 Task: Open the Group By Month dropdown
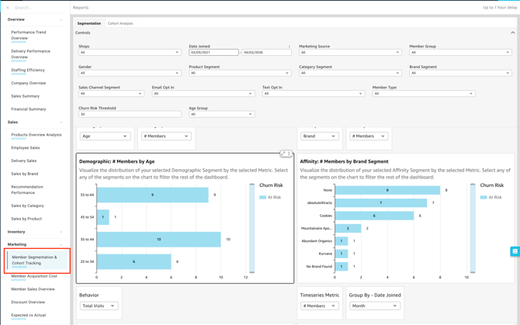[374, 306]
